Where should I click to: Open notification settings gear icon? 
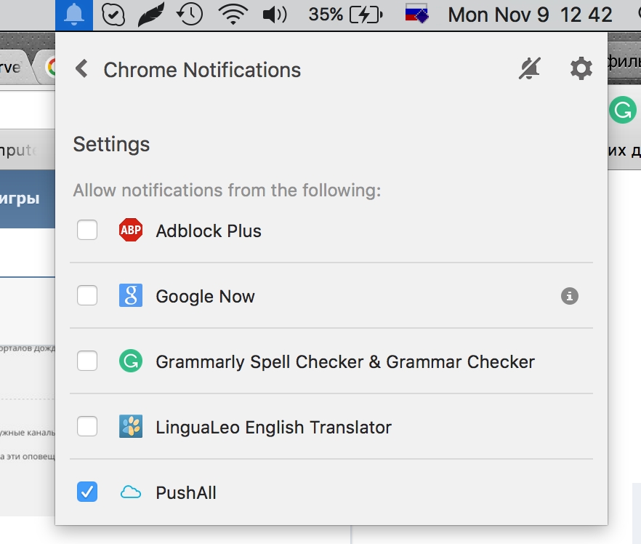[x=581, y=68]
